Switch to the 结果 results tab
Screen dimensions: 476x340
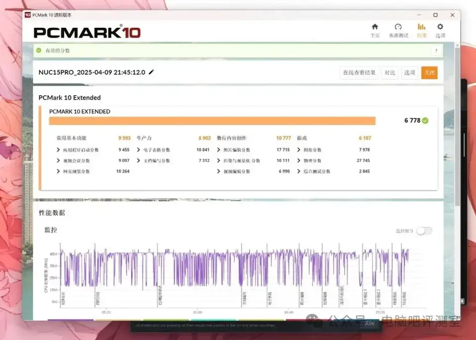tap(421, 30)
